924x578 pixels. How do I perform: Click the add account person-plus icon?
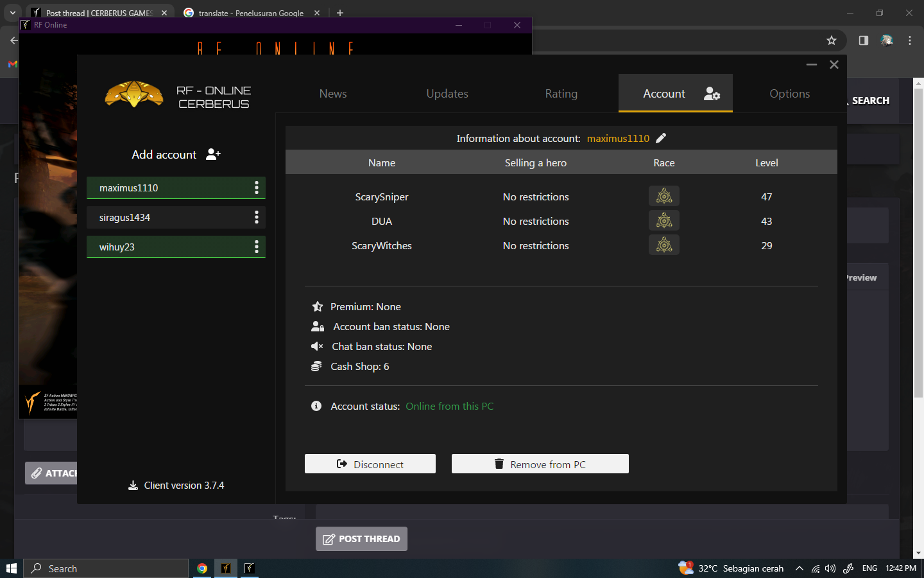(214, 154)
